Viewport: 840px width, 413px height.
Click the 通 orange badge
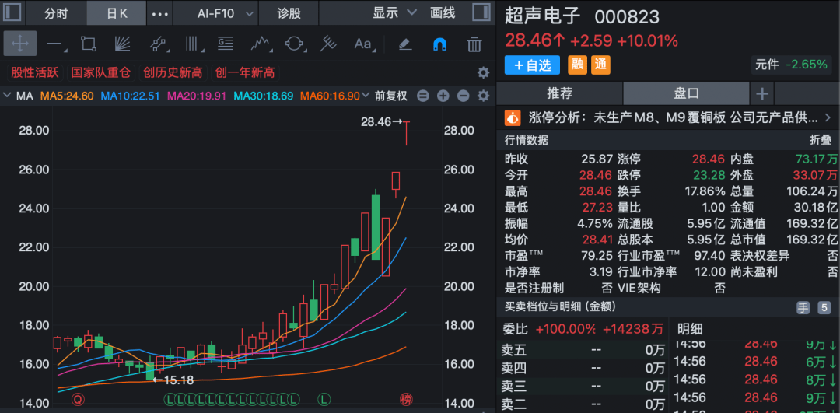[x=600, y=65]
